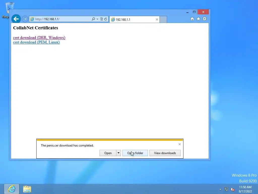This screenshot has width=258, height=194.
Task: Click the cert download (DER, Windows) link
Action: [39, 38]
